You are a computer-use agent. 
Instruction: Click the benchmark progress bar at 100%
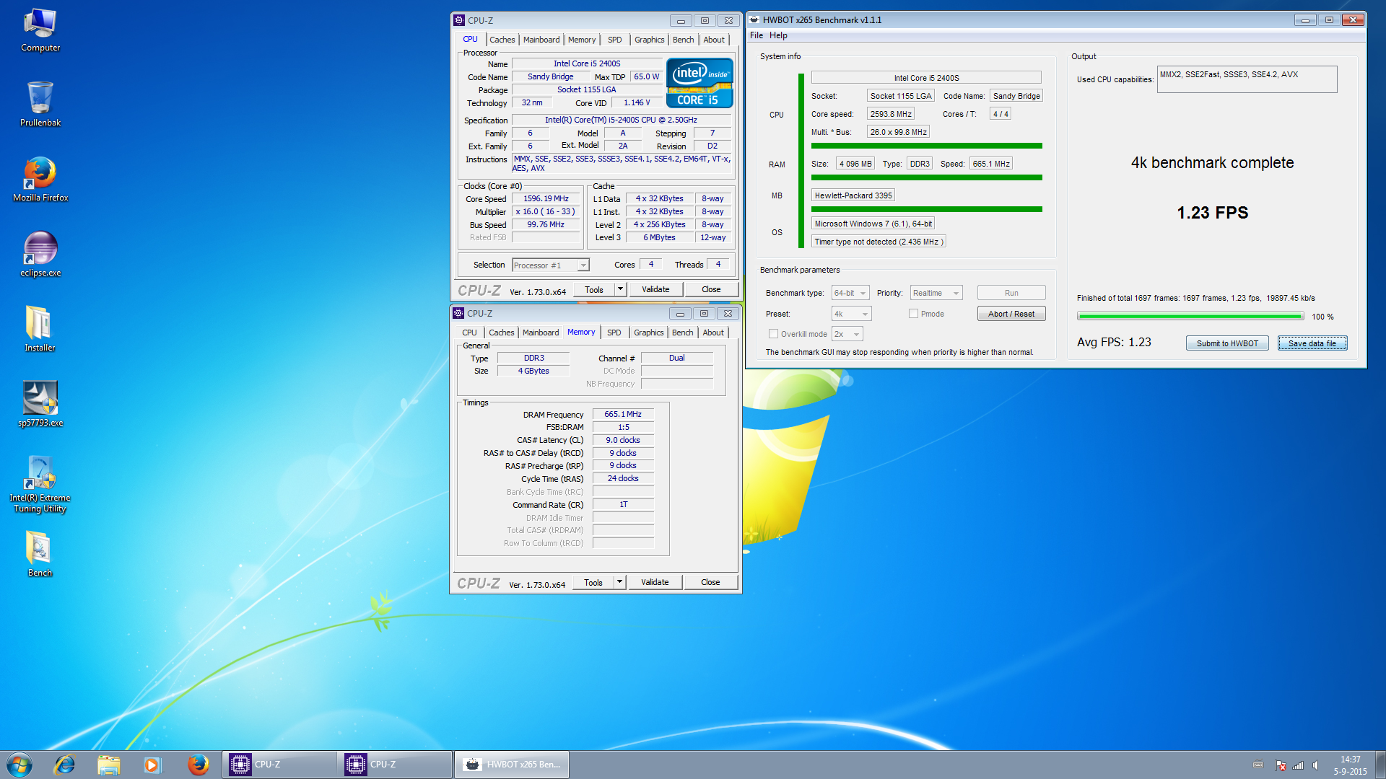(1190, 316)
